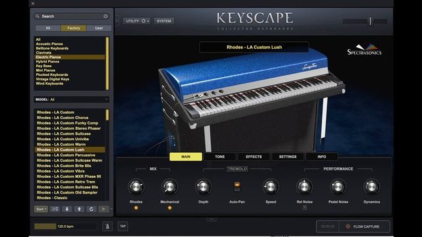422x237 pixels.
Task: Toggle the Tremolo section on or off
Action: (237, 169)
